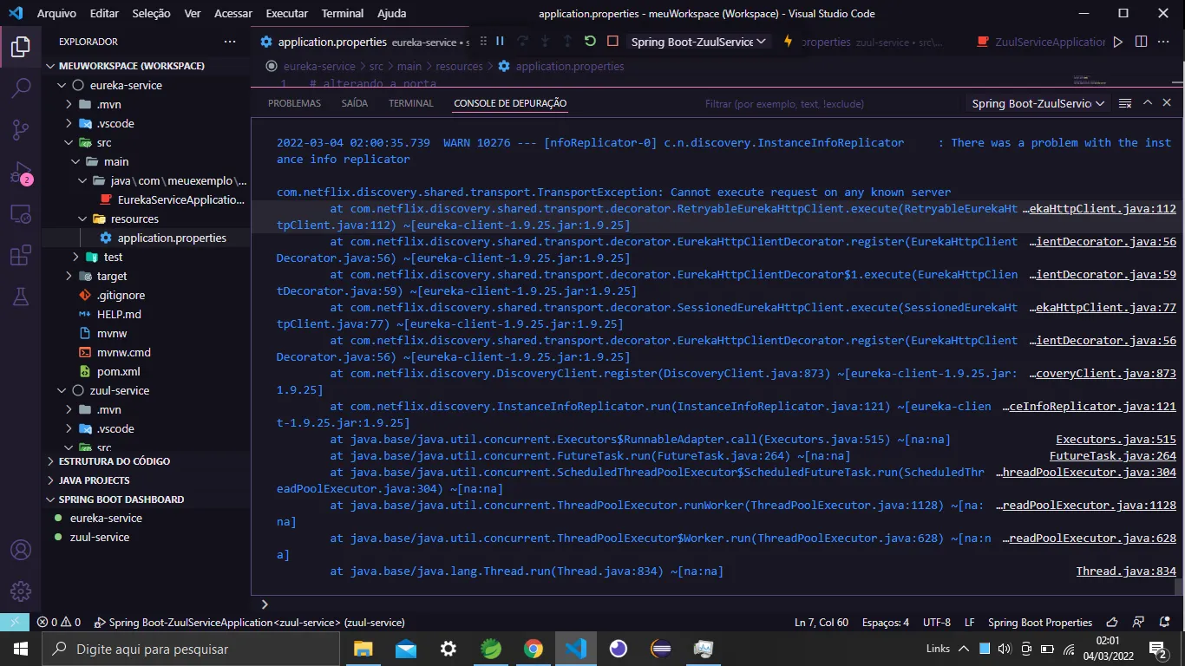The image size is (1185, 666).
Task: Open the feedback icon in status bar
Action: 1137,622
